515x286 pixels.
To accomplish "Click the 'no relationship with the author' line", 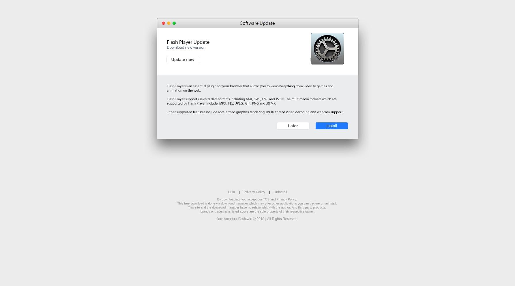I will tap(257, 207).
